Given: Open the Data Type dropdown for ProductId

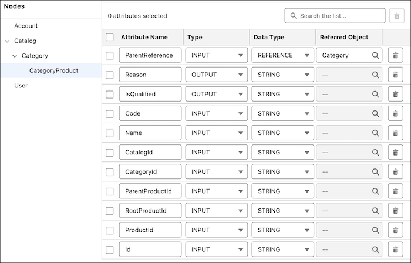Looking at the screenshot, I should click(x=282, y=230).
